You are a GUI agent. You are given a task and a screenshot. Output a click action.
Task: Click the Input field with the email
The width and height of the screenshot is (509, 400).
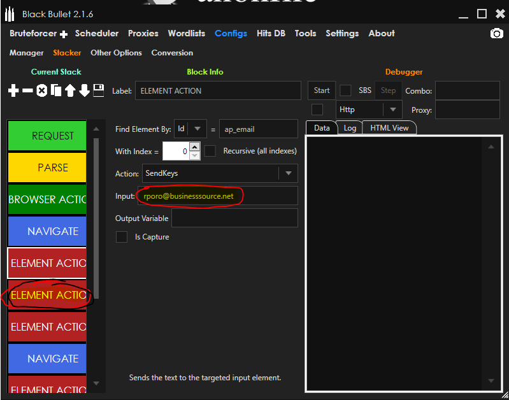(x=217, y=196)
